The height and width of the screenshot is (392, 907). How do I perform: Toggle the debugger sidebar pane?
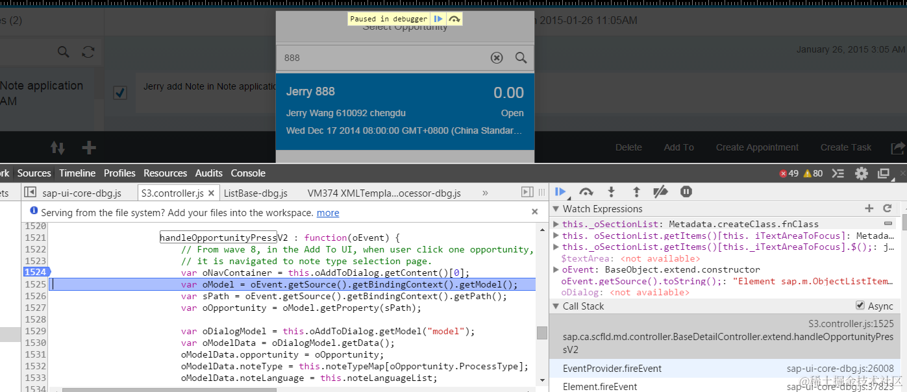[527, 192]
